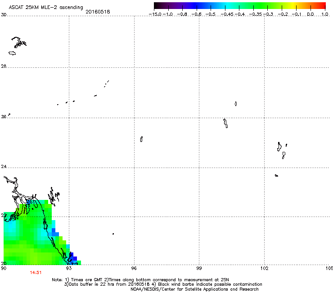Select the latitude label 24

coord(4,167)
